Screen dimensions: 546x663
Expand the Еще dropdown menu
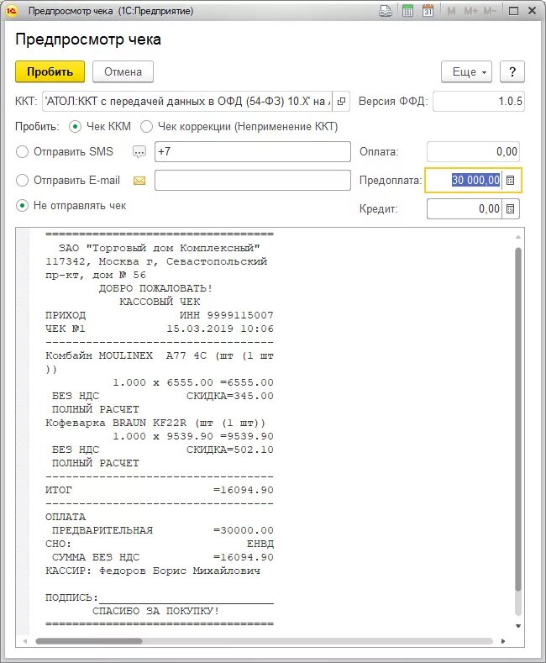(466, 72)
